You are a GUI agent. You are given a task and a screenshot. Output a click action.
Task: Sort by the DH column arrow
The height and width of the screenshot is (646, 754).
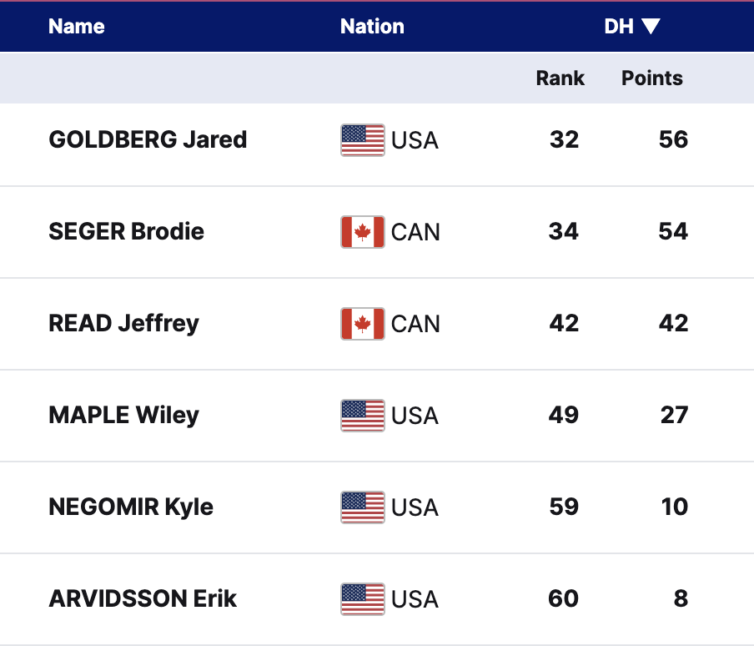click(651, 27)
